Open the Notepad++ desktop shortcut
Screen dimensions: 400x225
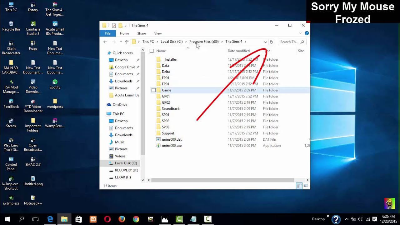(33, 200)
